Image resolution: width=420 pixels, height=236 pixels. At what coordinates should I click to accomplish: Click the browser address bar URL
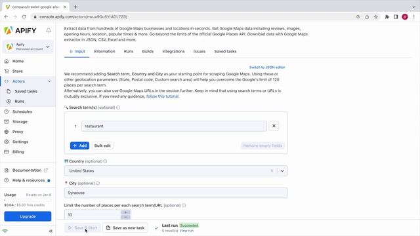(x=83, y=16)
